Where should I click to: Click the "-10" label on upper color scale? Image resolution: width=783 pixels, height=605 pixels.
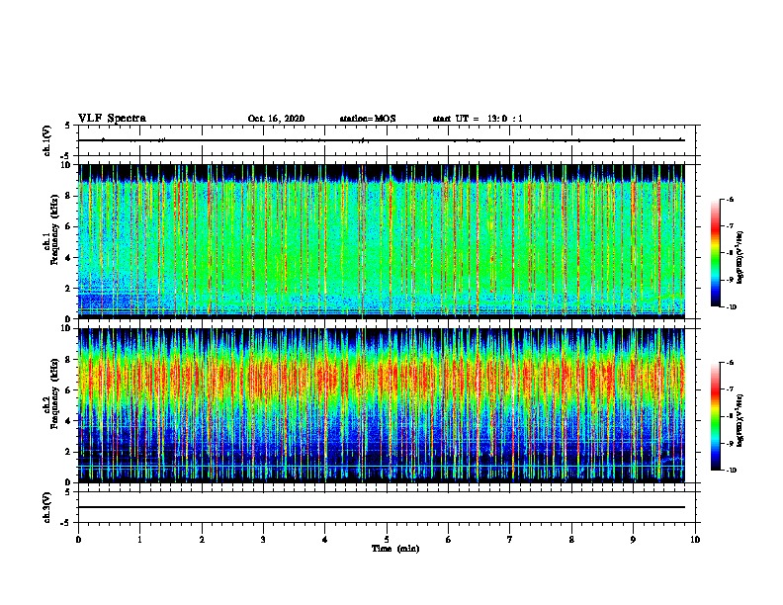click(x=731, y=307)
